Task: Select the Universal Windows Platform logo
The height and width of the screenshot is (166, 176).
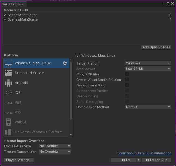Action: (x=8, y=132)
